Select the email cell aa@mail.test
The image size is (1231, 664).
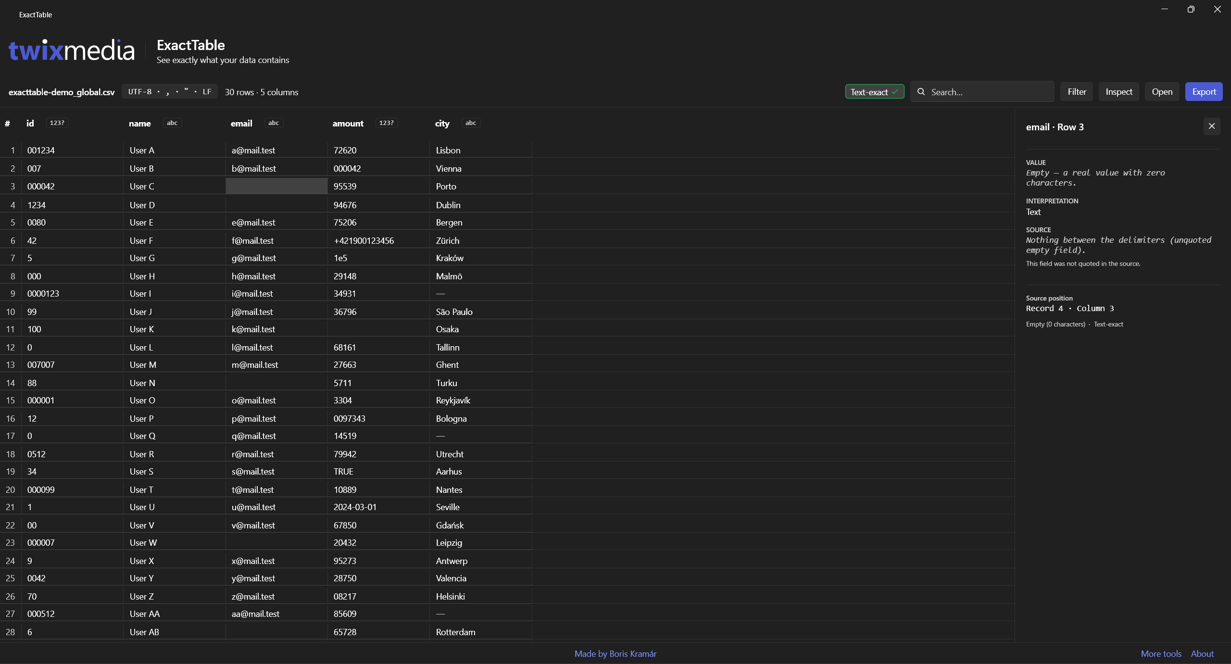tap(276, 614)
